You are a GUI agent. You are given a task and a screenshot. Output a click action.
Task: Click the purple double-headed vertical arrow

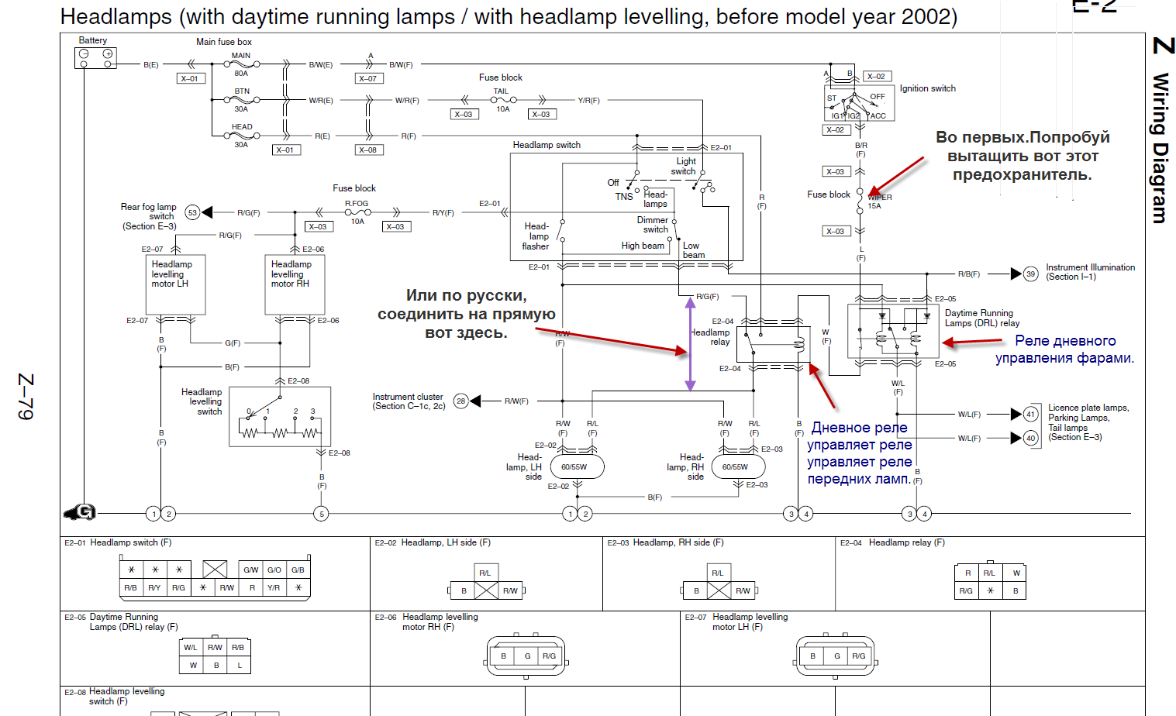(689, 344)
